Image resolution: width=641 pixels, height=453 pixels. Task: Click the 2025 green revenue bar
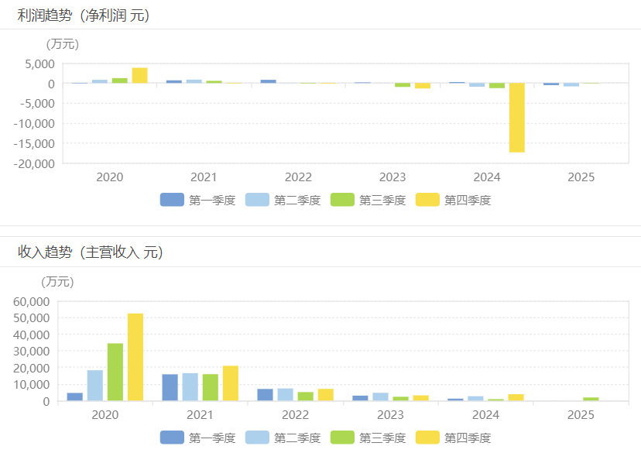[x=591, y=399]
